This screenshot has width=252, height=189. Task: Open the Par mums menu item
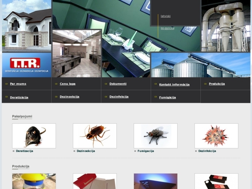click(x=18, y=84)
